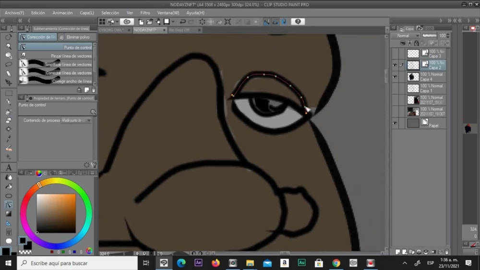Select the Move layer tool
480x270 pixels.
coord(9,82)
